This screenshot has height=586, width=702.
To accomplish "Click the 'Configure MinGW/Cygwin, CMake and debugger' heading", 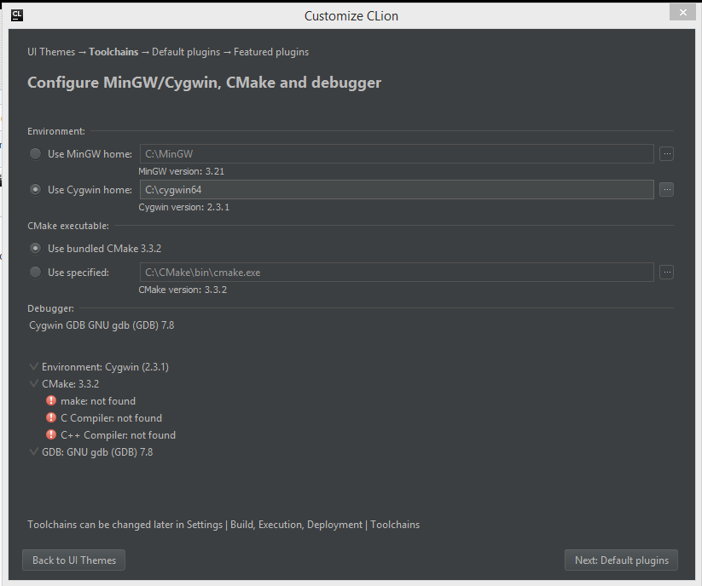I will click(x=204, y=83).
